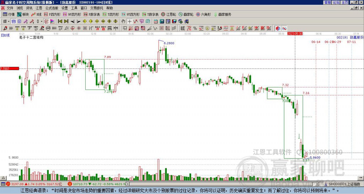The width and height of the screenshot is (364, 194).
Task: Click the 老子十二宫结构 chart title
Action: (31, 37)
